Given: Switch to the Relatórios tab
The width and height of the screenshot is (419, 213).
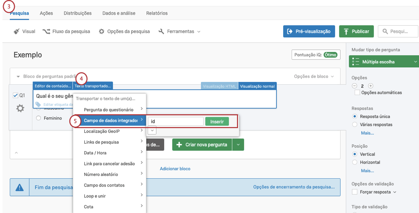Looking at the screenshot, I should click(157, 13).
